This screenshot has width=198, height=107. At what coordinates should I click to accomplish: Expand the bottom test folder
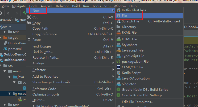(x=5, y=105)
